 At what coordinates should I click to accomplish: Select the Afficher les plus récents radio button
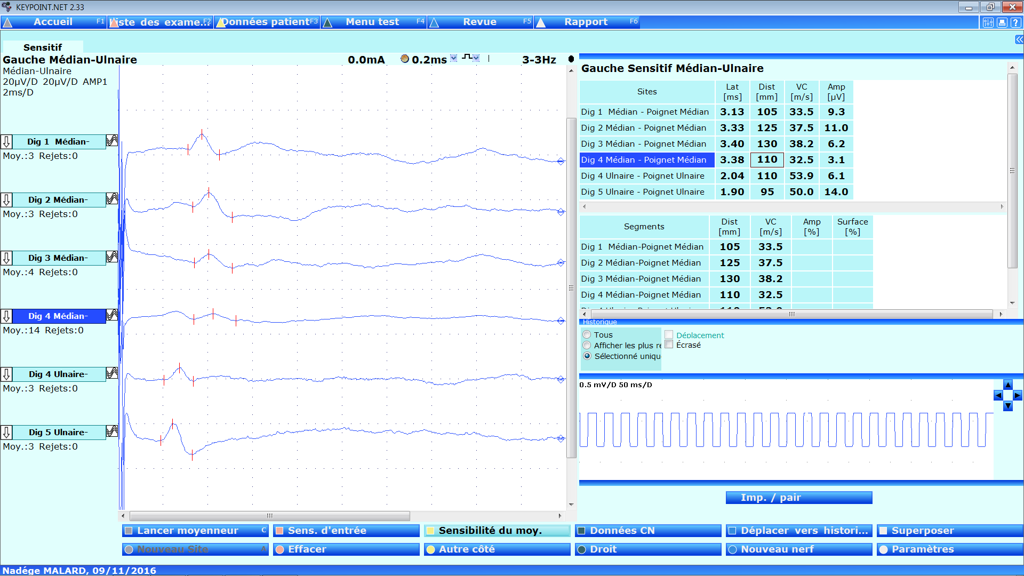(x=587, y=346)
